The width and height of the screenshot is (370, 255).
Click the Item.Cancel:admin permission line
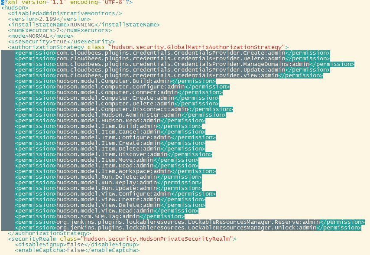(110, 132)
